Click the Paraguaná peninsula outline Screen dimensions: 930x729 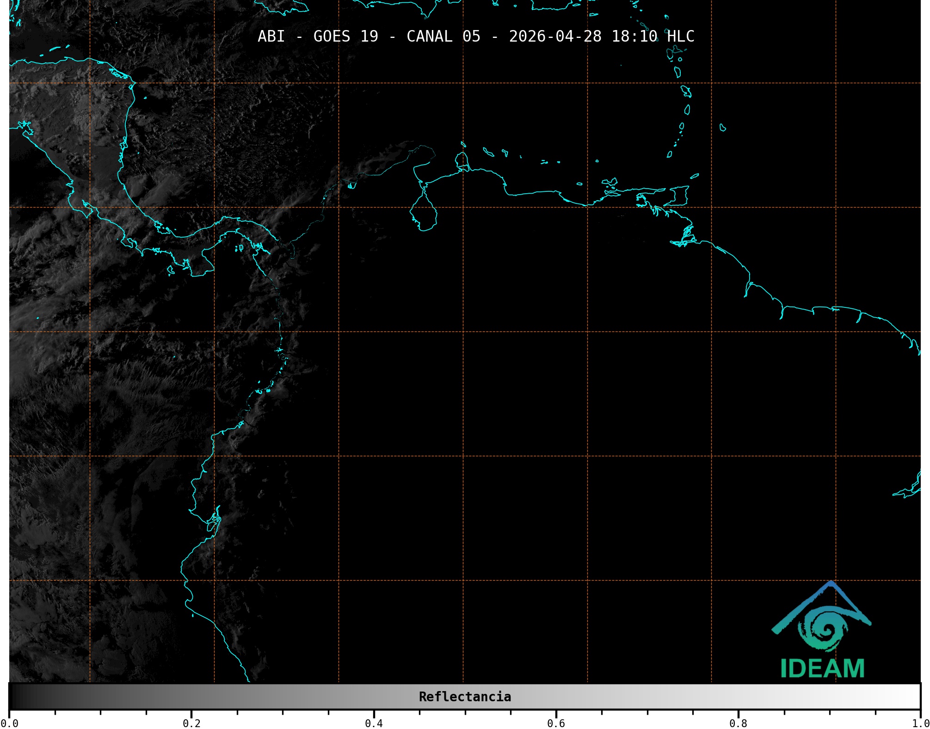click(x=462, y=159)
